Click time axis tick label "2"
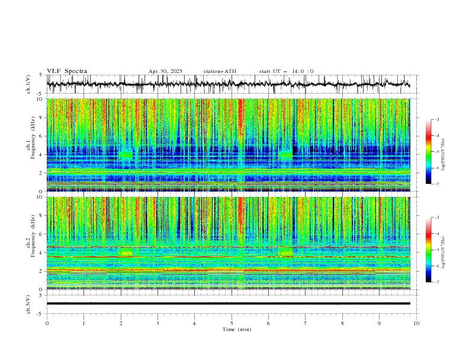 (121, 323)
